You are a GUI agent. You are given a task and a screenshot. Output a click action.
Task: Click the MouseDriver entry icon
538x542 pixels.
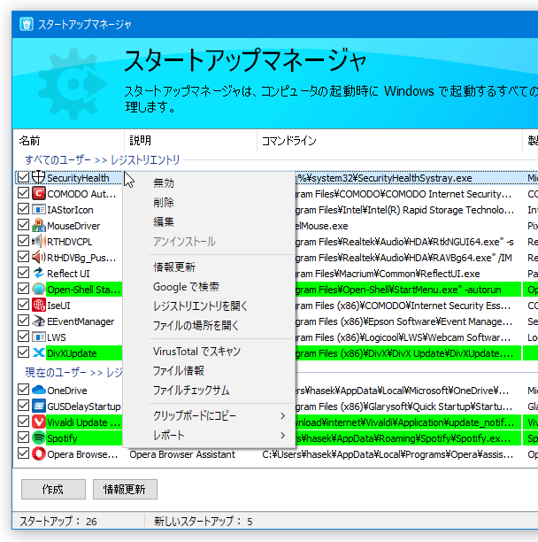pos(38,225)
